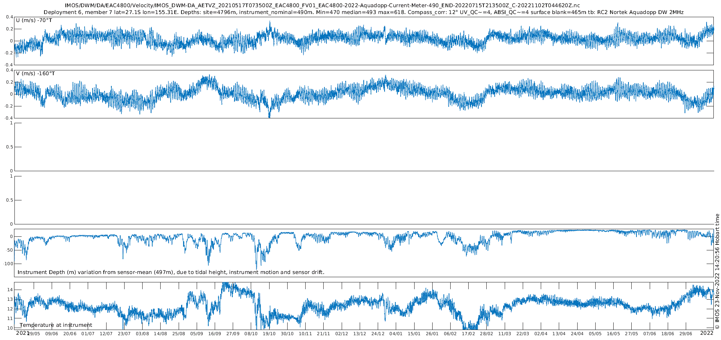This screenshot has width=721, height=340.
Task: Click the '16/05' date tick label
Action: coord(613,334)
